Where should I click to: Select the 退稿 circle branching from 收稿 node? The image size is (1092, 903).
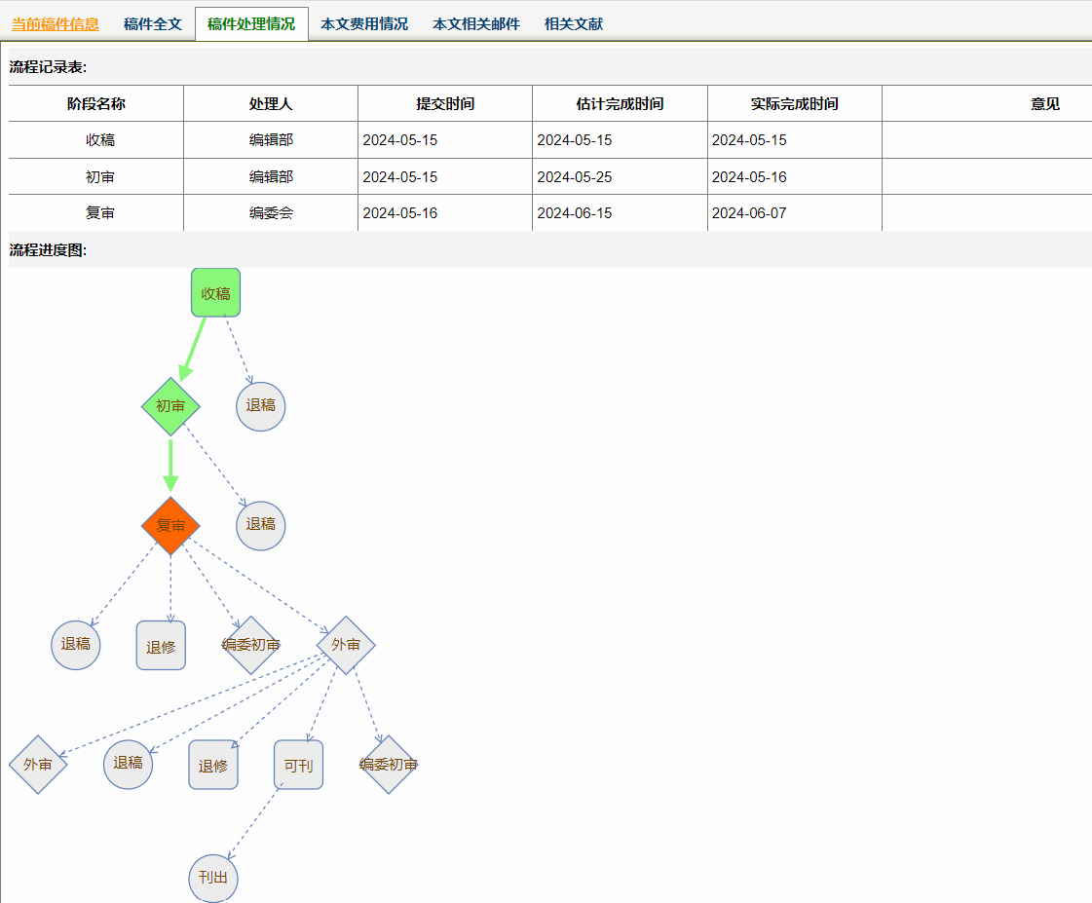(261, 405)
